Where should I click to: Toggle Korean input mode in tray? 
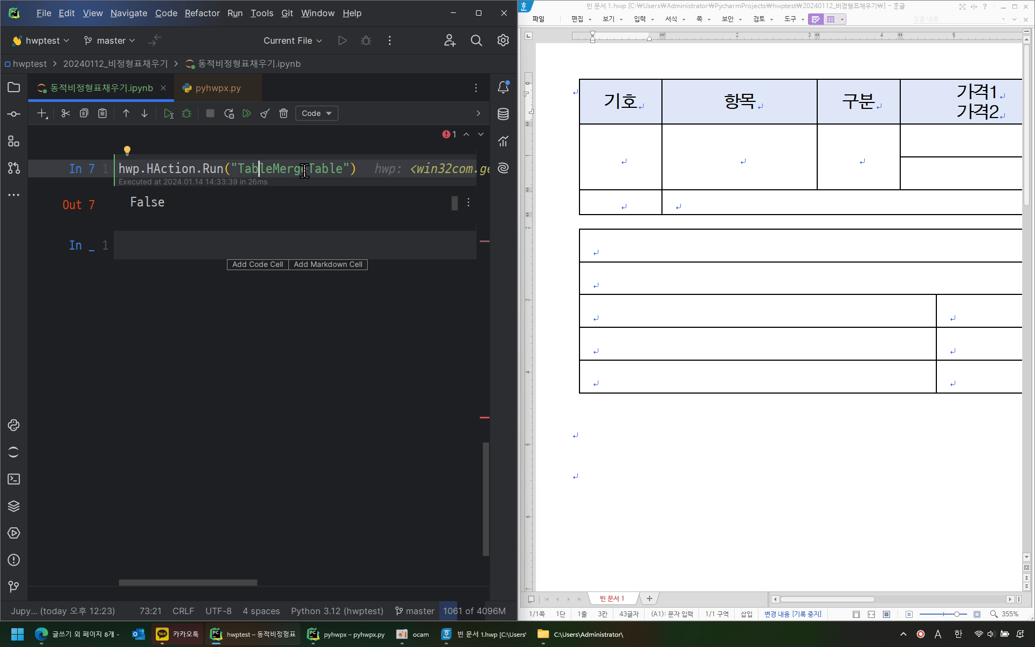pyautogui.click(x=958, y=634)
